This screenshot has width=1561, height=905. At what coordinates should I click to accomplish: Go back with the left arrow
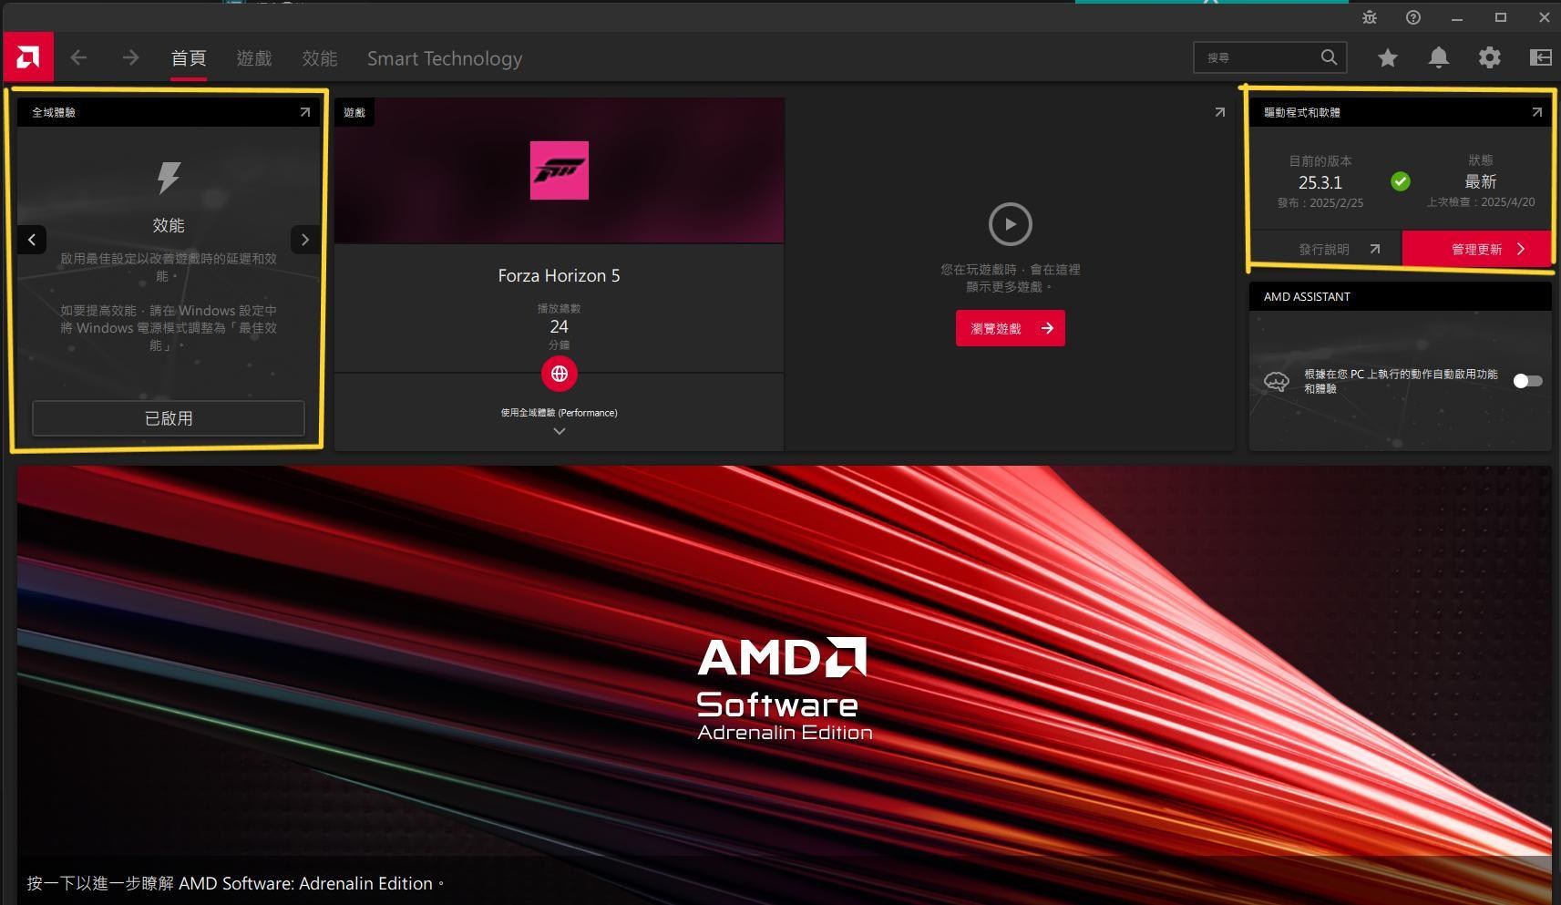78,57
